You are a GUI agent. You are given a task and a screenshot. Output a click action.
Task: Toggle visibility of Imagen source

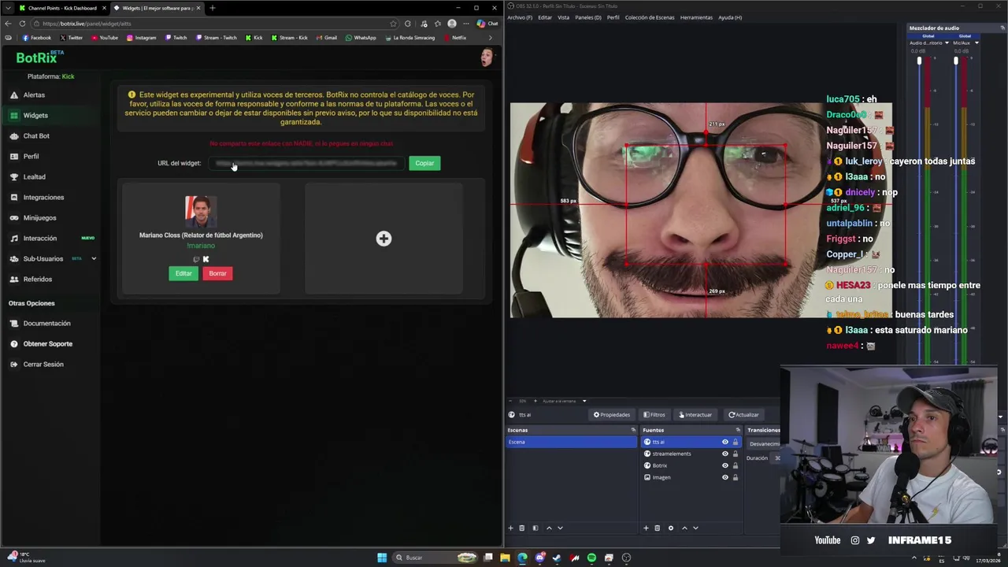tap(725, 477)
